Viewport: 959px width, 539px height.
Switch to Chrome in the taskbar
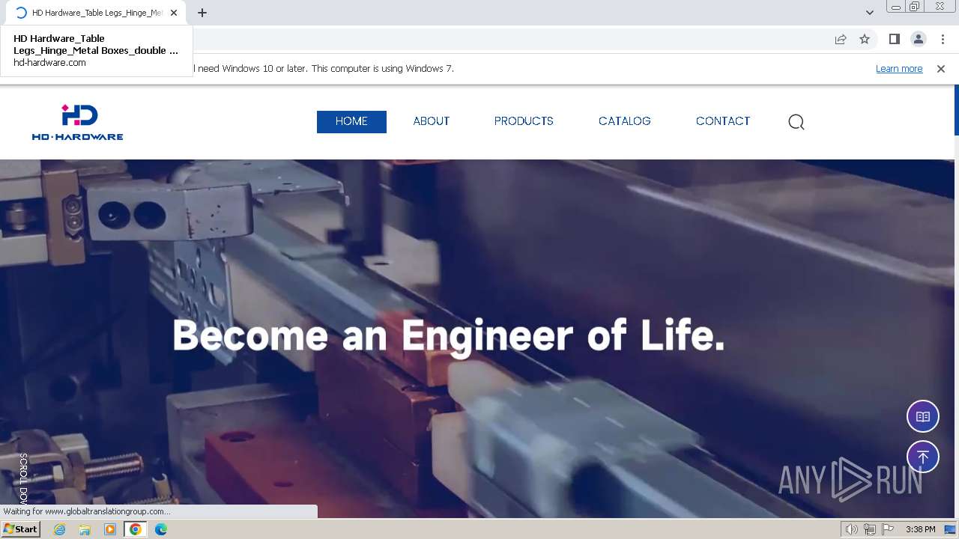click(136, 529)
